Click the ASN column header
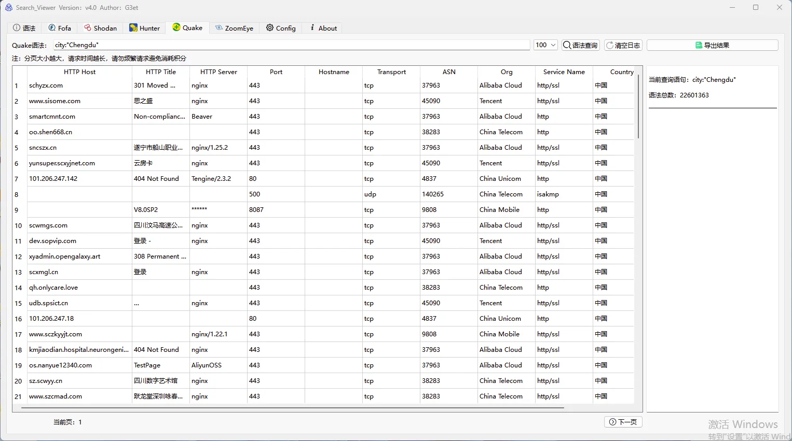 point(449,72)
